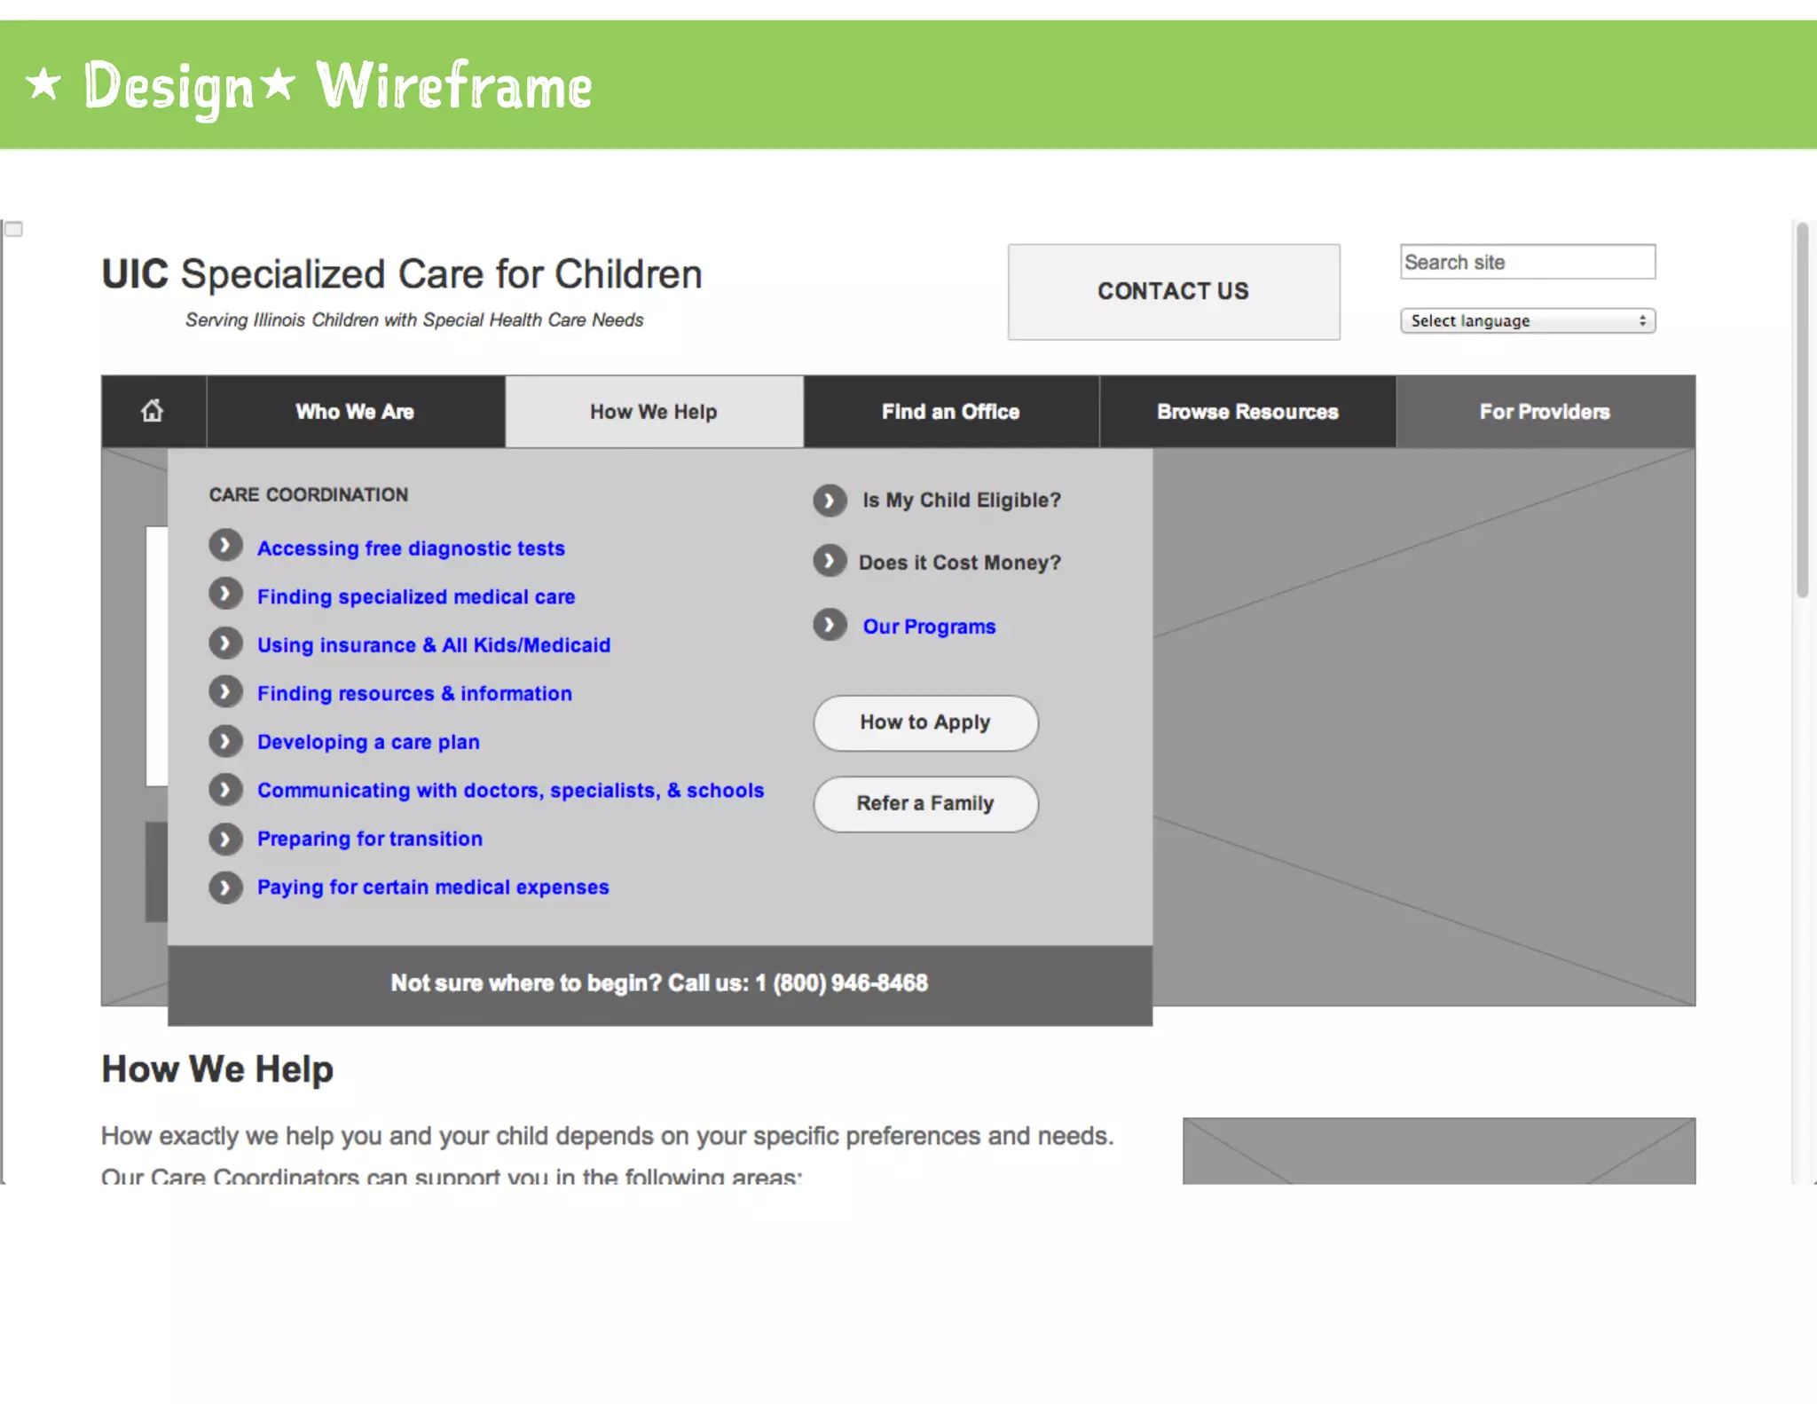Image resolution: width=1817 pixels, height=1404 pixels.
Task: Click the vertical page scrollbar thumb
Action: pos(1802,410)
